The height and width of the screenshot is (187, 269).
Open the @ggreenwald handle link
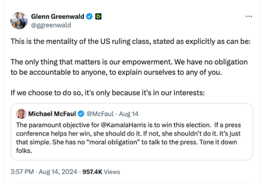coord(51,25)
